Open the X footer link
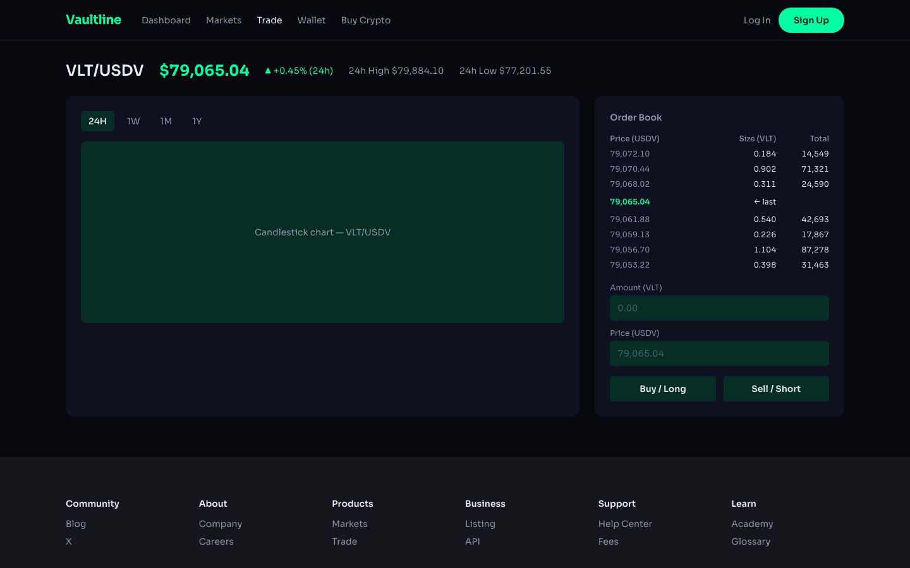The image size is (910, 568). click(x=69, y=541)
